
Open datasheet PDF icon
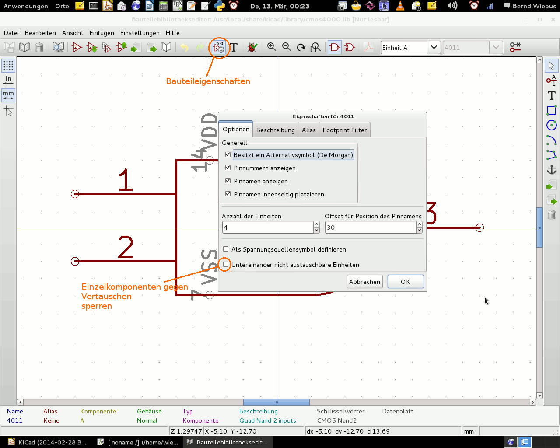[368, 47]
